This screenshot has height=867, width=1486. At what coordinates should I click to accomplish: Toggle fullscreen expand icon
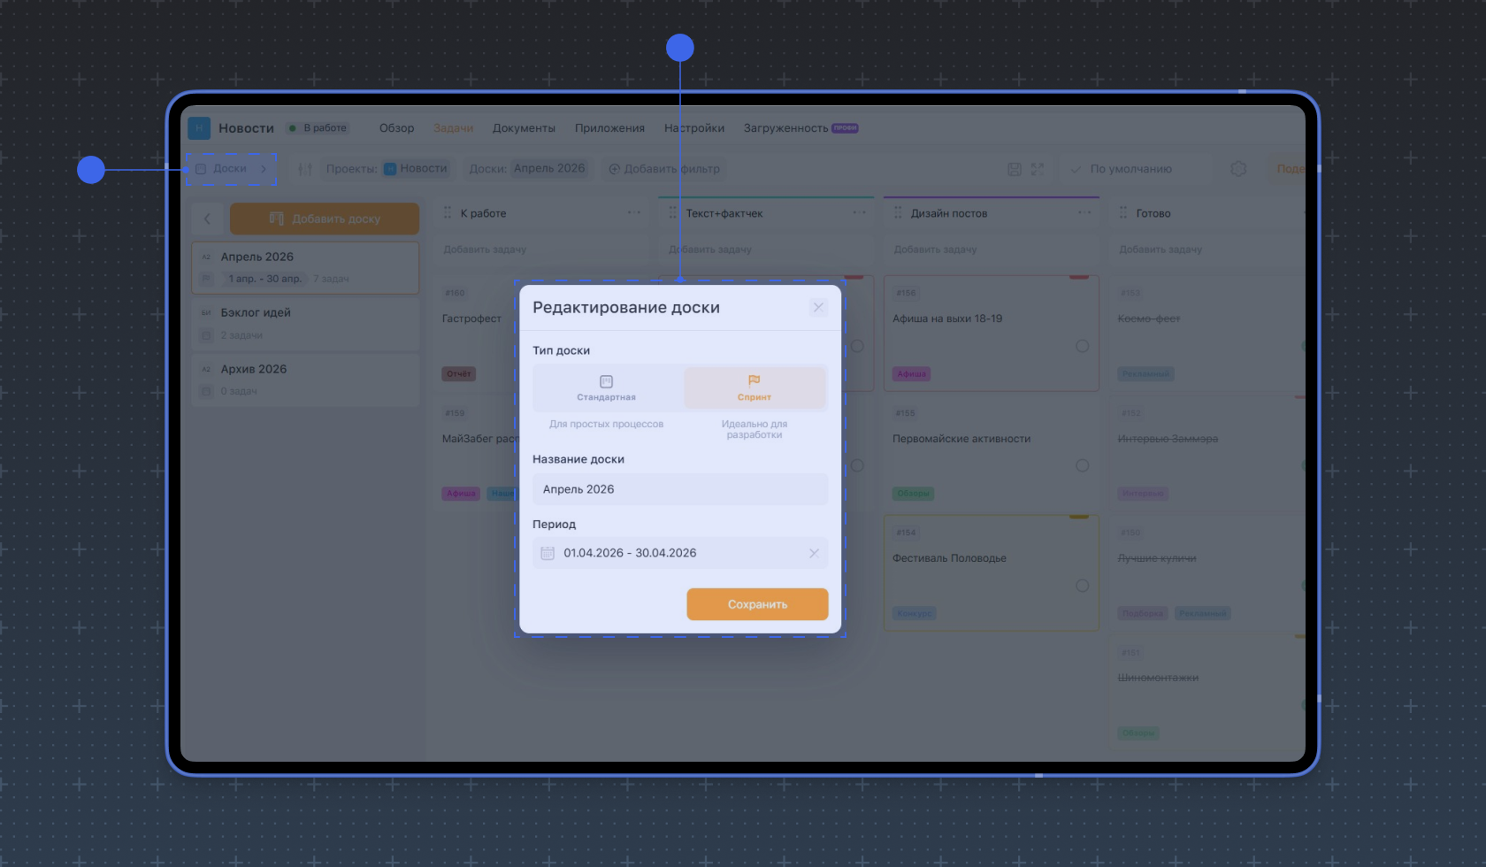pyautogui.click(x=1038, y=169)
